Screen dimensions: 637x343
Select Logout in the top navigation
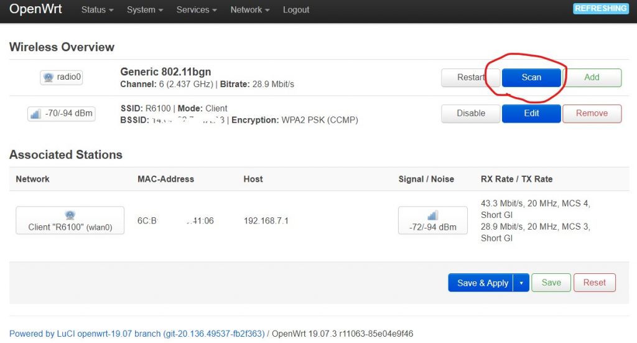[295, 10]
